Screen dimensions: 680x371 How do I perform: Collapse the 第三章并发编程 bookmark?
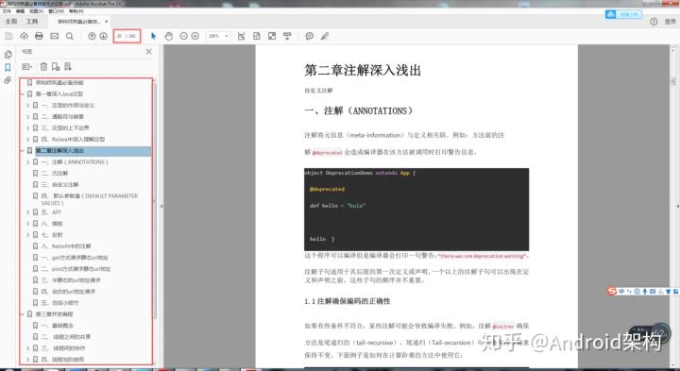coord(22,313)
